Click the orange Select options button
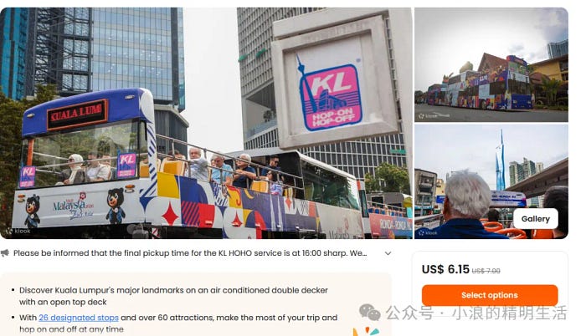This screenshot has width=586, height=336. coord(490,295)
